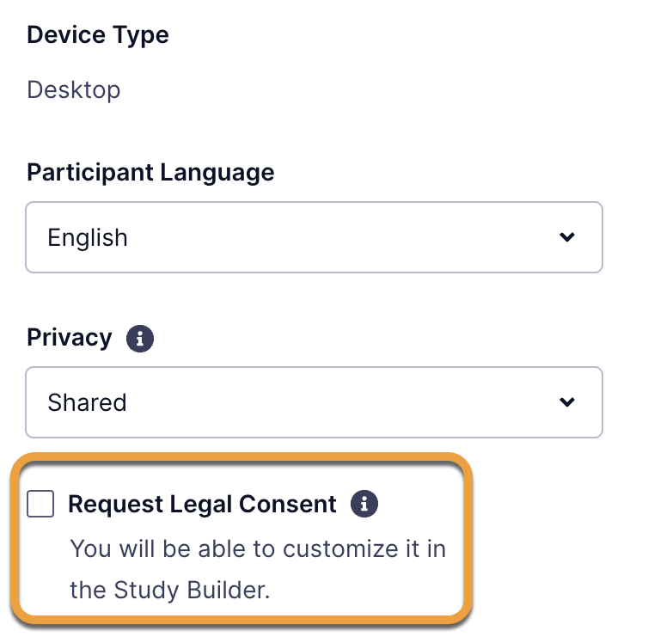Click the chevron arrow in the Shared dropdown
This screenshot has width=648, height=643.
[x=567, y=402]
